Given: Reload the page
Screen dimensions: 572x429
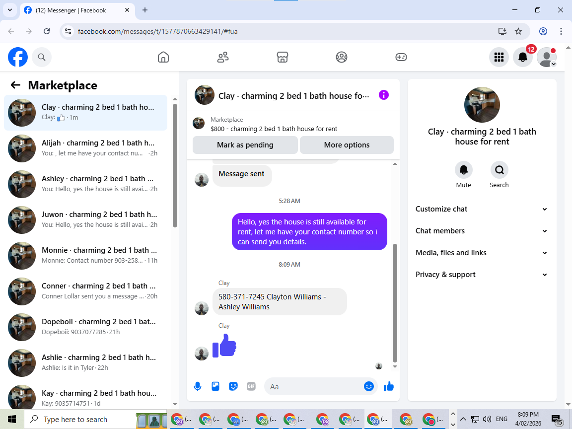Looking at the screenshot, I should [47, 31].
